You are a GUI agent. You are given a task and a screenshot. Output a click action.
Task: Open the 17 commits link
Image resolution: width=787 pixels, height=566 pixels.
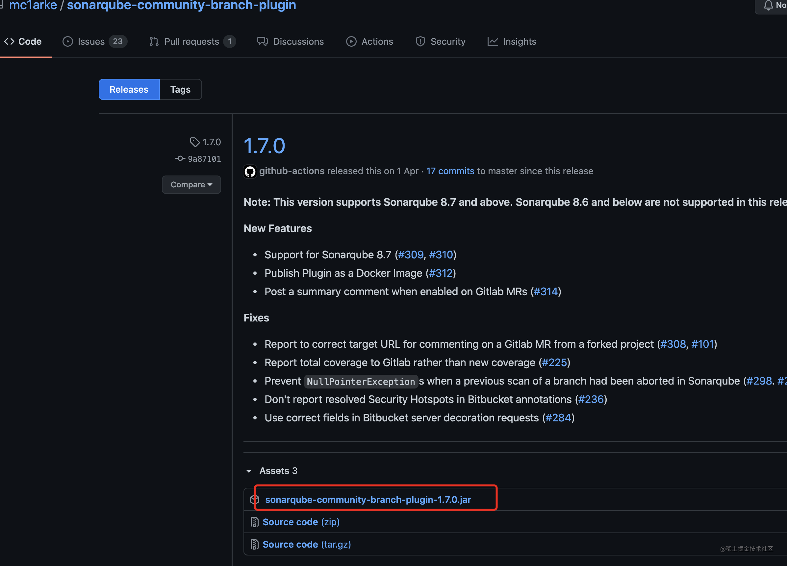pos(450,171)
